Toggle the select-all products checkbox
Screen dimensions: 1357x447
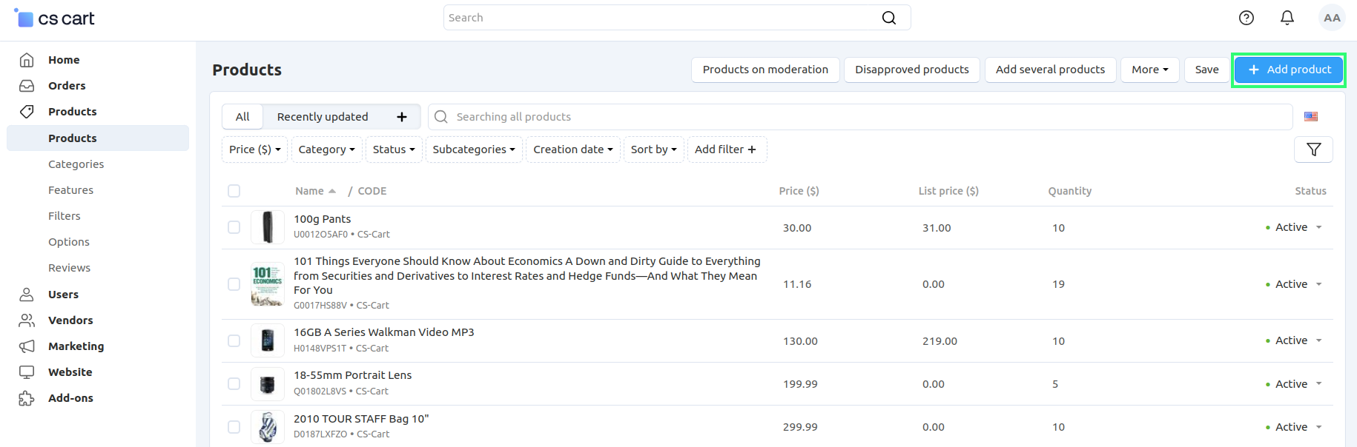234,191
